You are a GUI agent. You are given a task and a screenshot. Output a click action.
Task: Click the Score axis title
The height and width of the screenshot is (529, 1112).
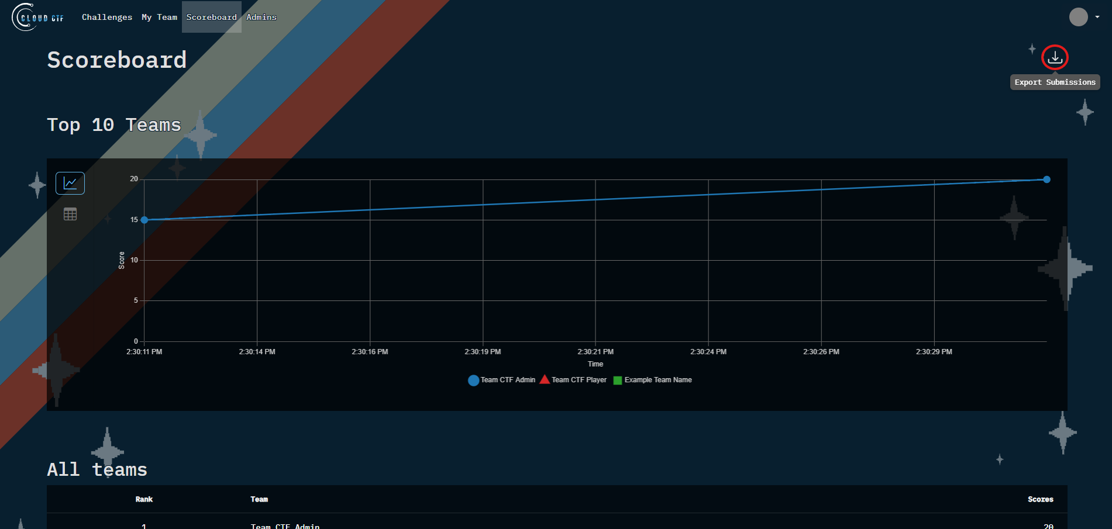[x=122, y=260]
